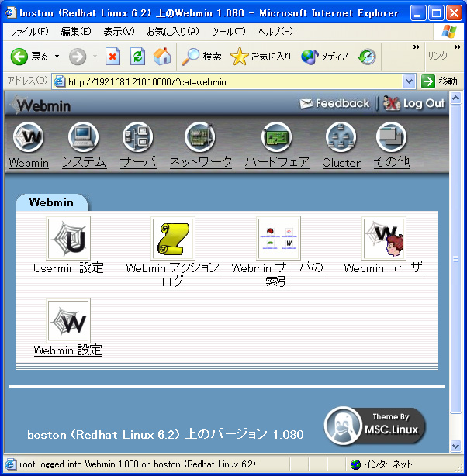467x476 pixels.
Task: Click the vertical scrollbar down arrow
Action: 456,447
